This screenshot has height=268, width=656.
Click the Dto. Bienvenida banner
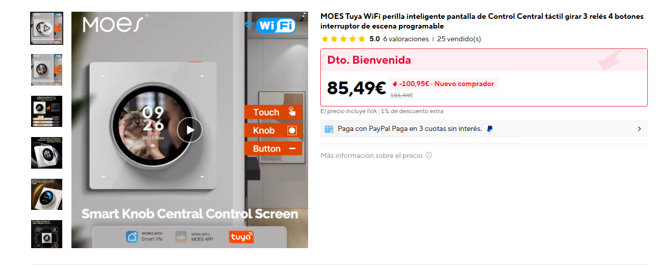pyautogui.click(x=484, y=60)
